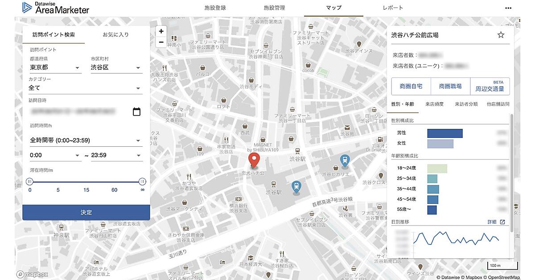Click the 渋谷モディ shop icon
Viewport: 535px width, 280px height.
tap(252, 80)
